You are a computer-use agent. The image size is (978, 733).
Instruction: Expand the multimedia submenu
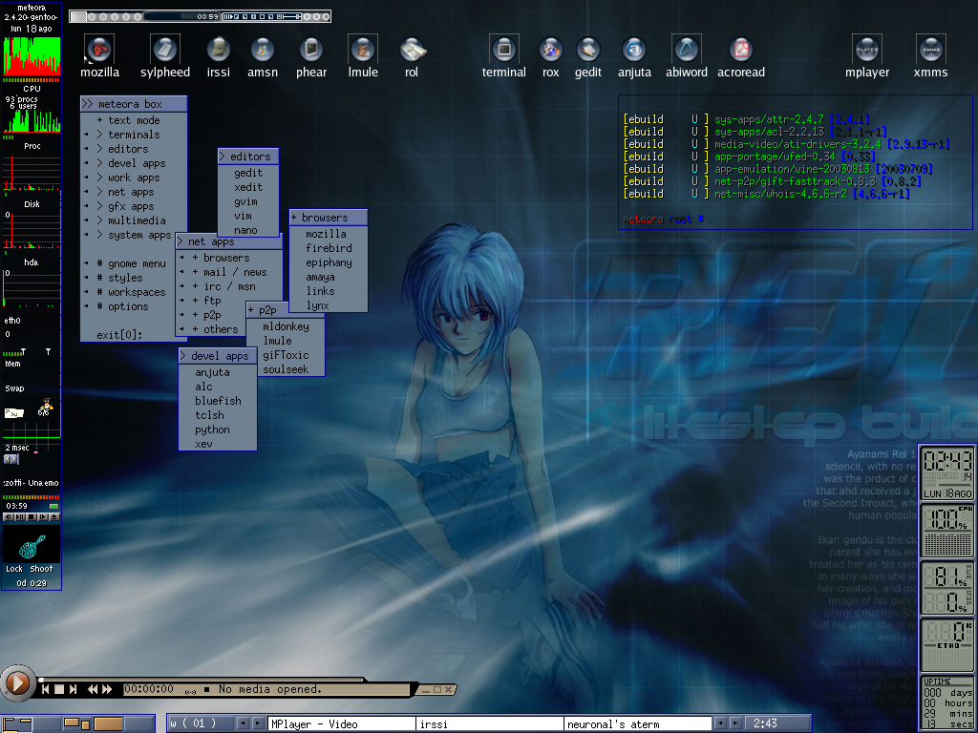coord(134,220)
